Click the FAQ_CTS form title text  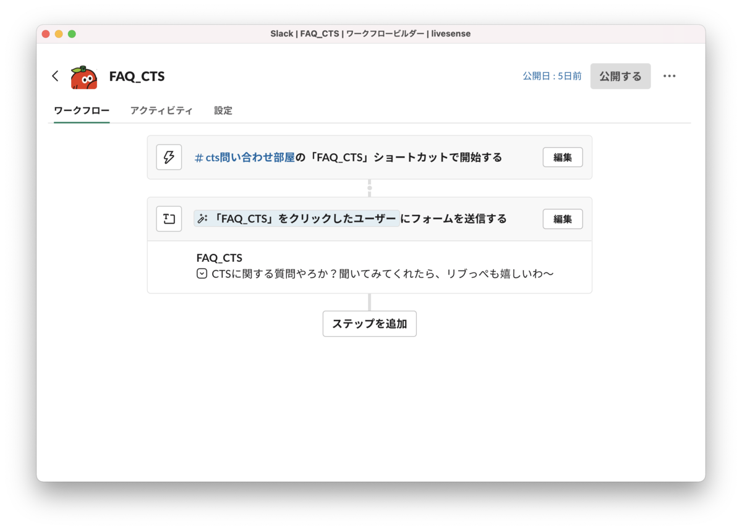pos(220,258)
